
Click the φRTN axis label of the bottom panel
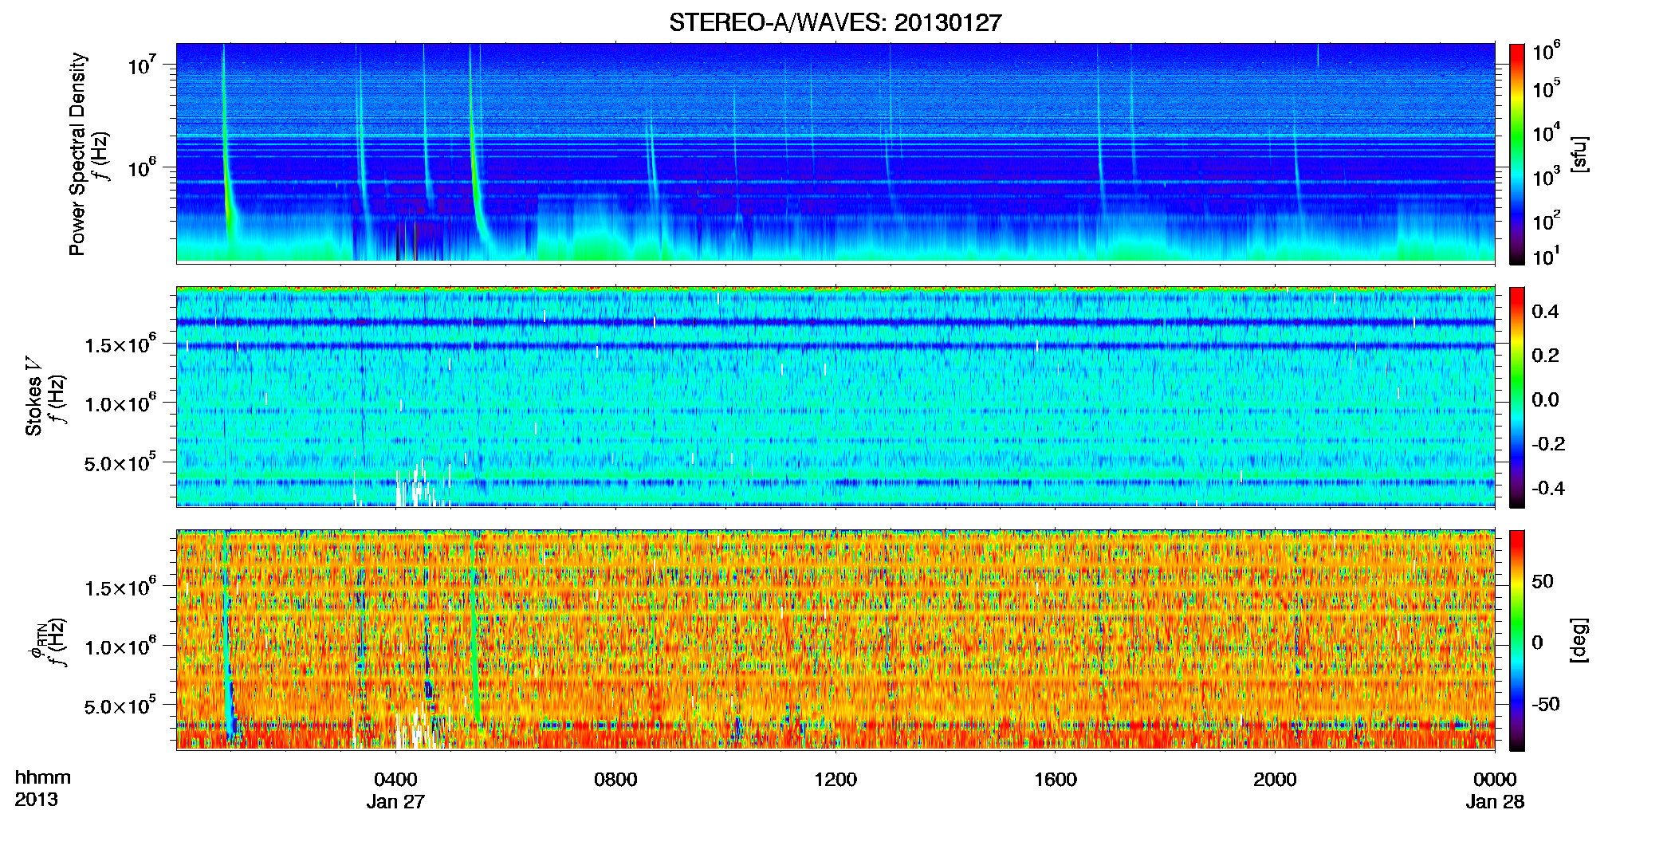tap(36, 641)
